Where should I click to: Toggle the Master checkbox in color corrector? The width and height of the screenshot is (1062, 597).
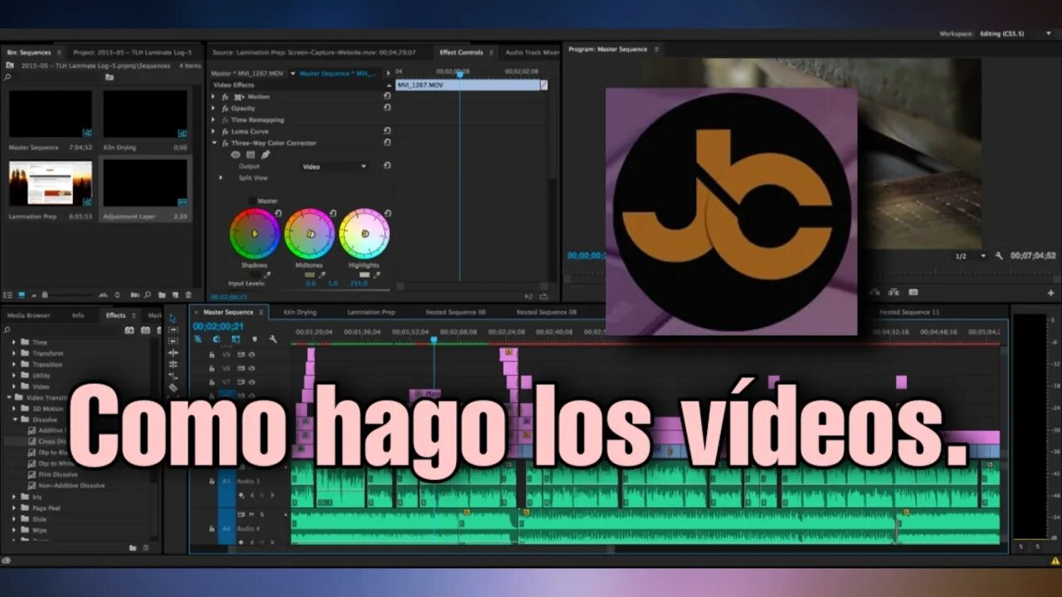click(x=252, y=201)
